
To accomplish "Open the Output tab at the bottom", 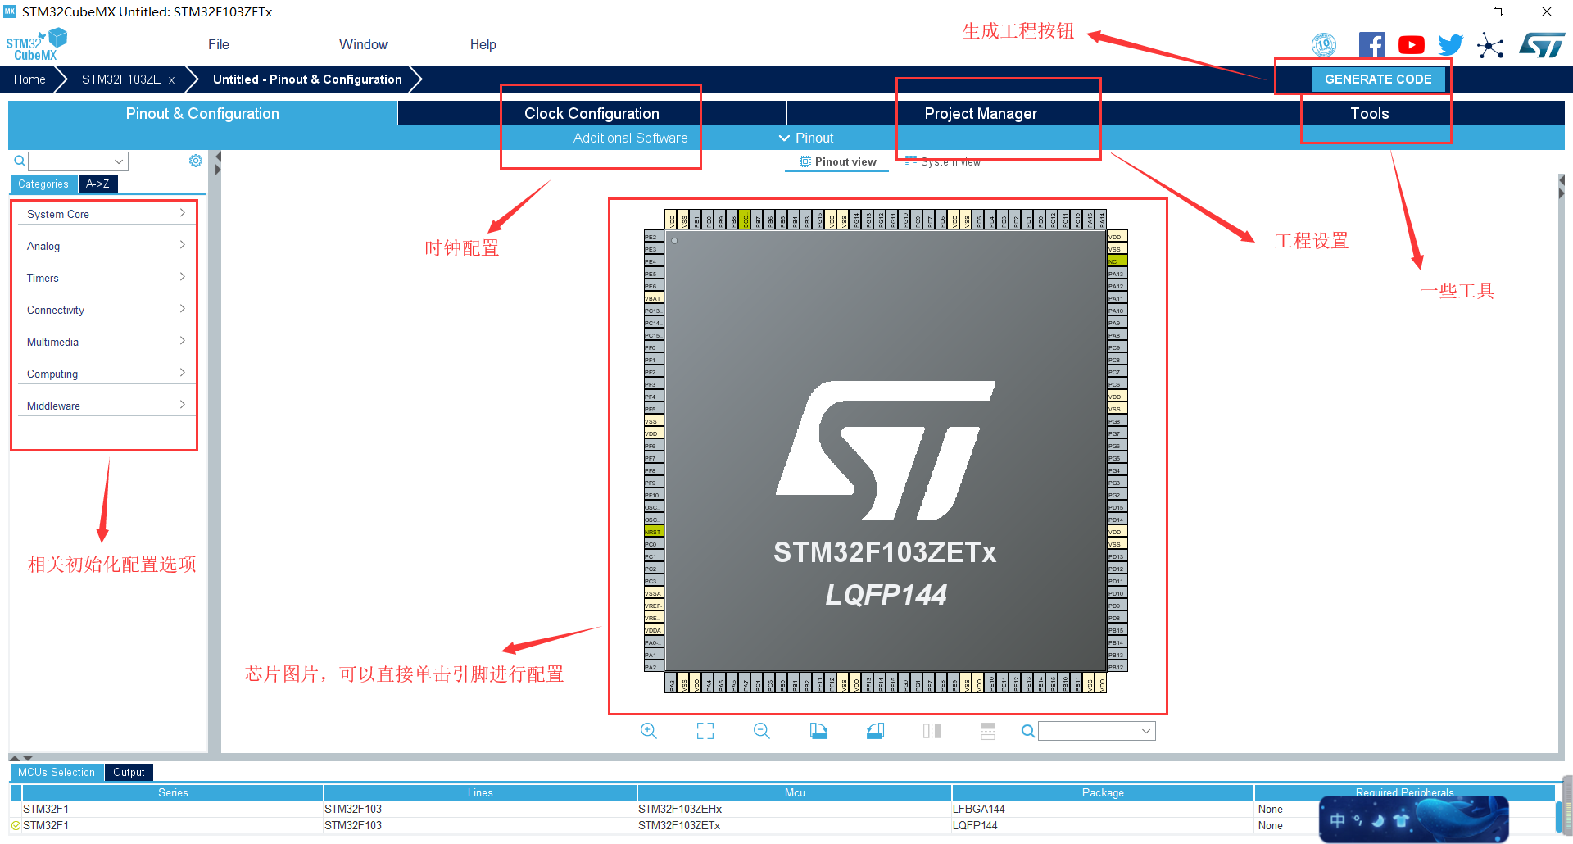I will [129, 772].
